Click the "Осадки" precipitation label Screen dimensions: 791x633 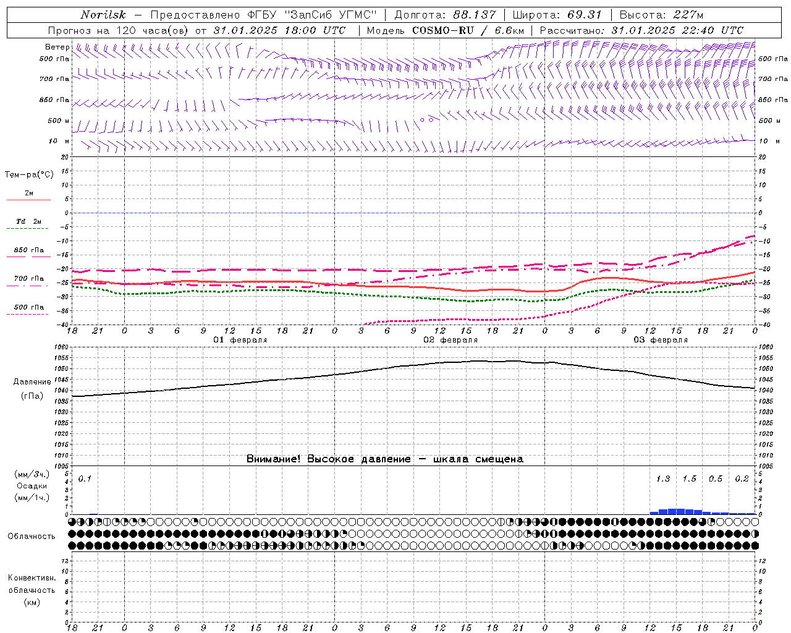[x=32, y=486]
